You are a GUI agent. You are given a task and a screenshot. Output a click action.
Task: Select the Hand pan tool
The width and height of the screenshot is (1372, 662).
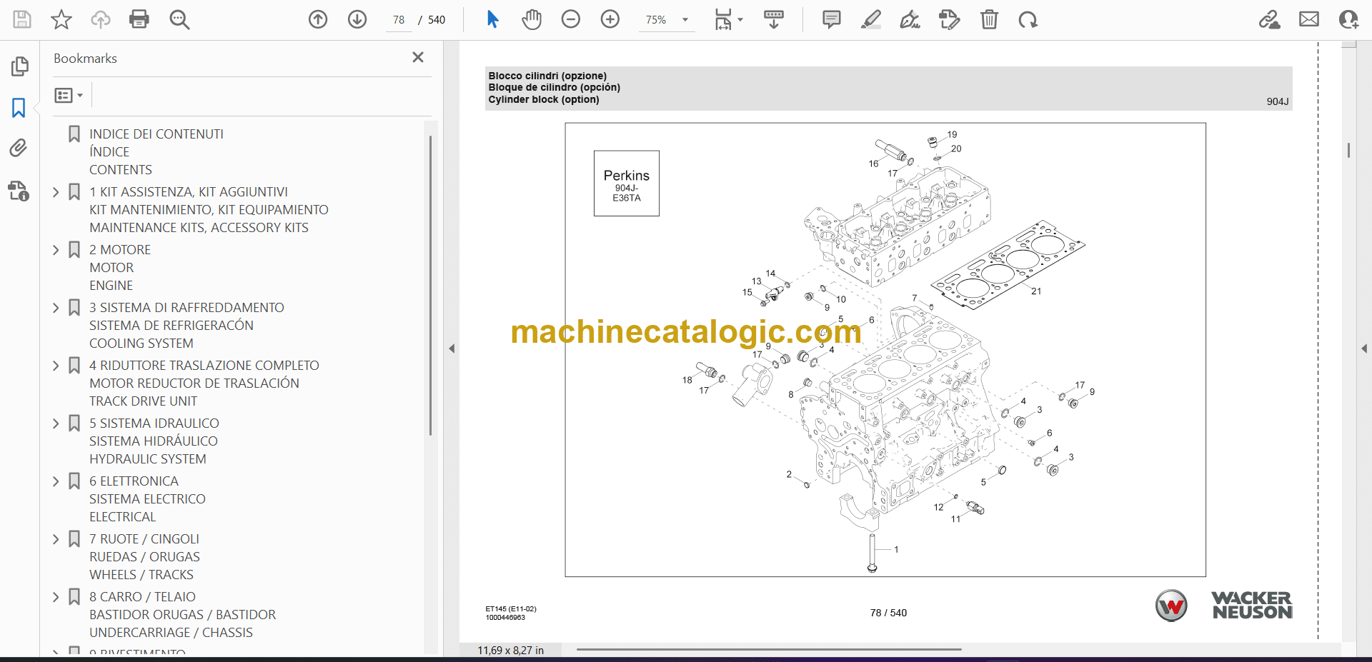[531, 19]
